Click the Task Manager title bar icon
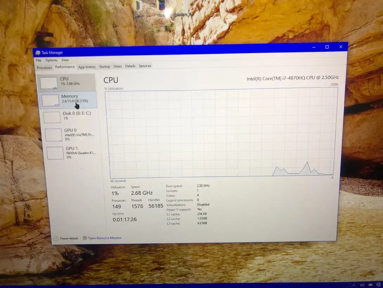 [38, 53]
